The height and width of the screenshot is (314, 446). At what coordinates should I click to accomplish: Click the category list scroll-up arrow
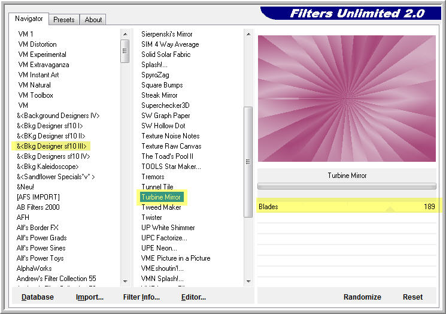[x=125, y=34]
